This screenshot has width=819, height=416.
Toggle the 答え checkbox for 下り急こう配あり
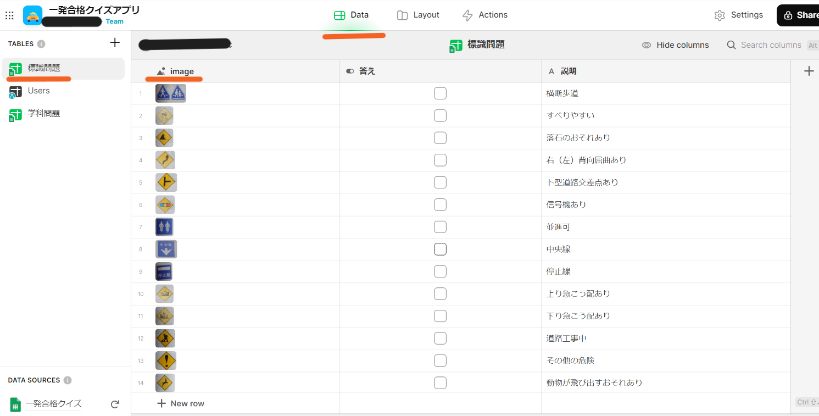coord(440,316)
